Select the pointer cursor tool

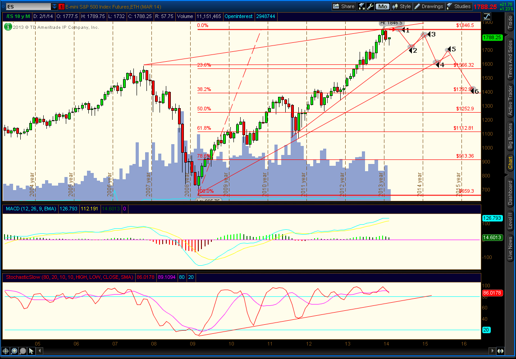tap(31, 351)
